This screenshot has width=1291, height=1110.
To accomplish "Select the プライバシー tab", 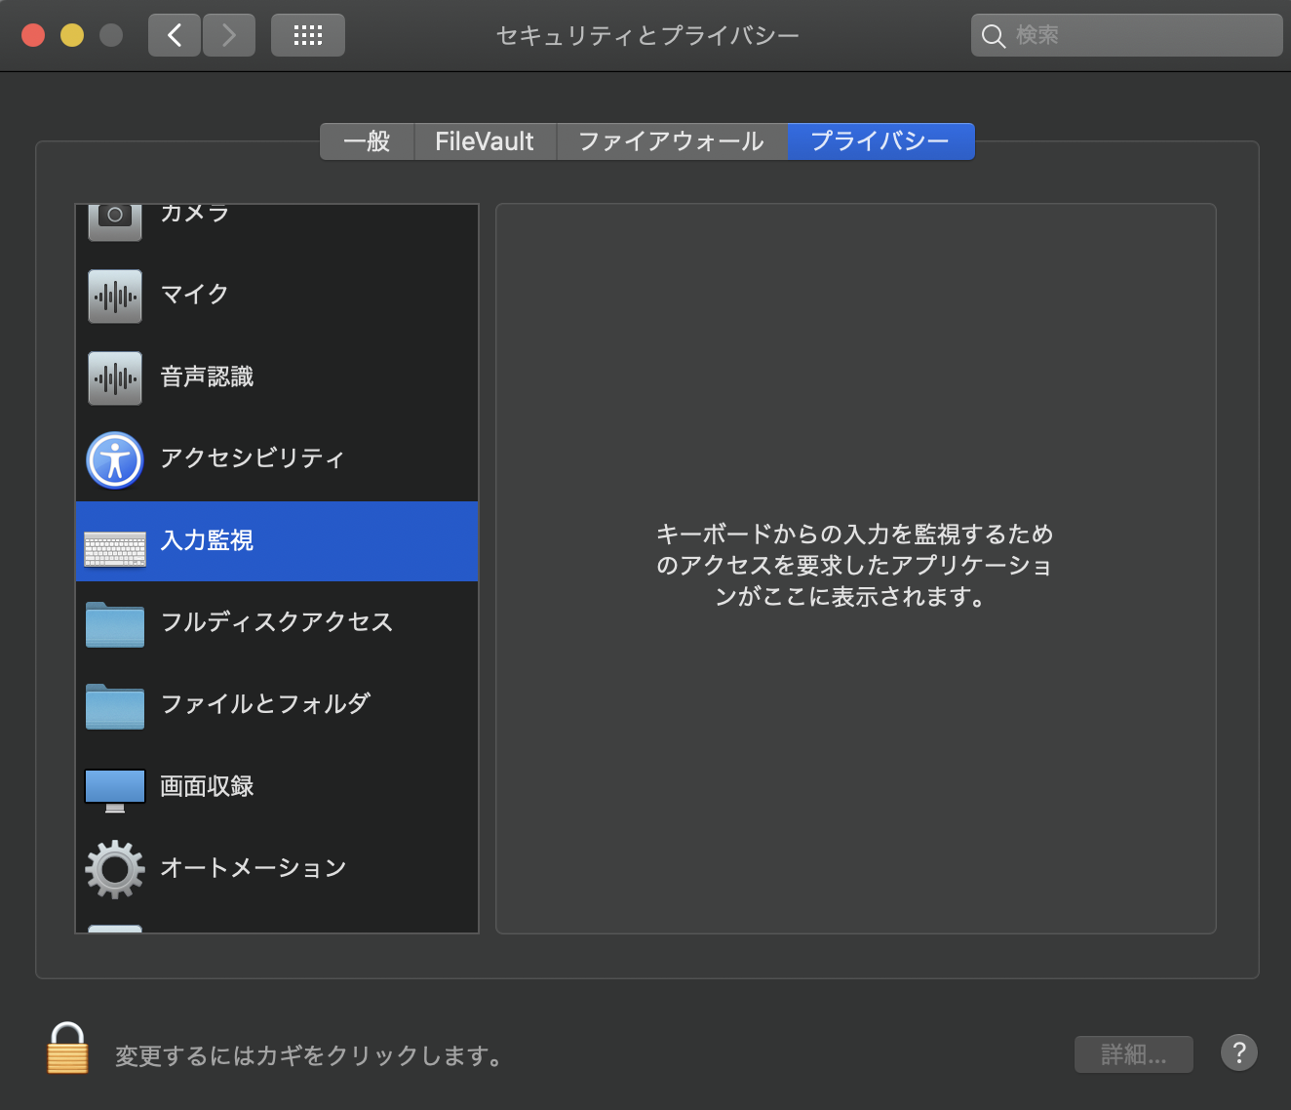I will click(x=880, y=141).
